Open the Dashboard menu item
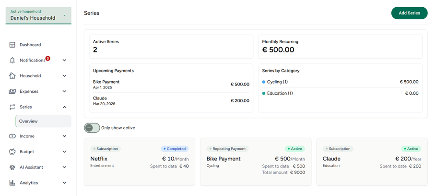This screenshot has width=436, height=196. pyautogui.click(x=30, y=45)
